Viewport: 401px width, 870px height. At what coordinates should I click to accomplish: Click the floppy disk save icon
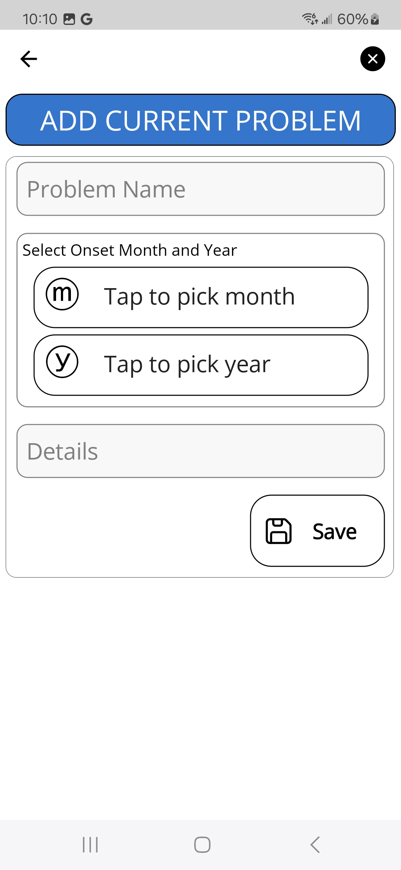pos(278,531)
